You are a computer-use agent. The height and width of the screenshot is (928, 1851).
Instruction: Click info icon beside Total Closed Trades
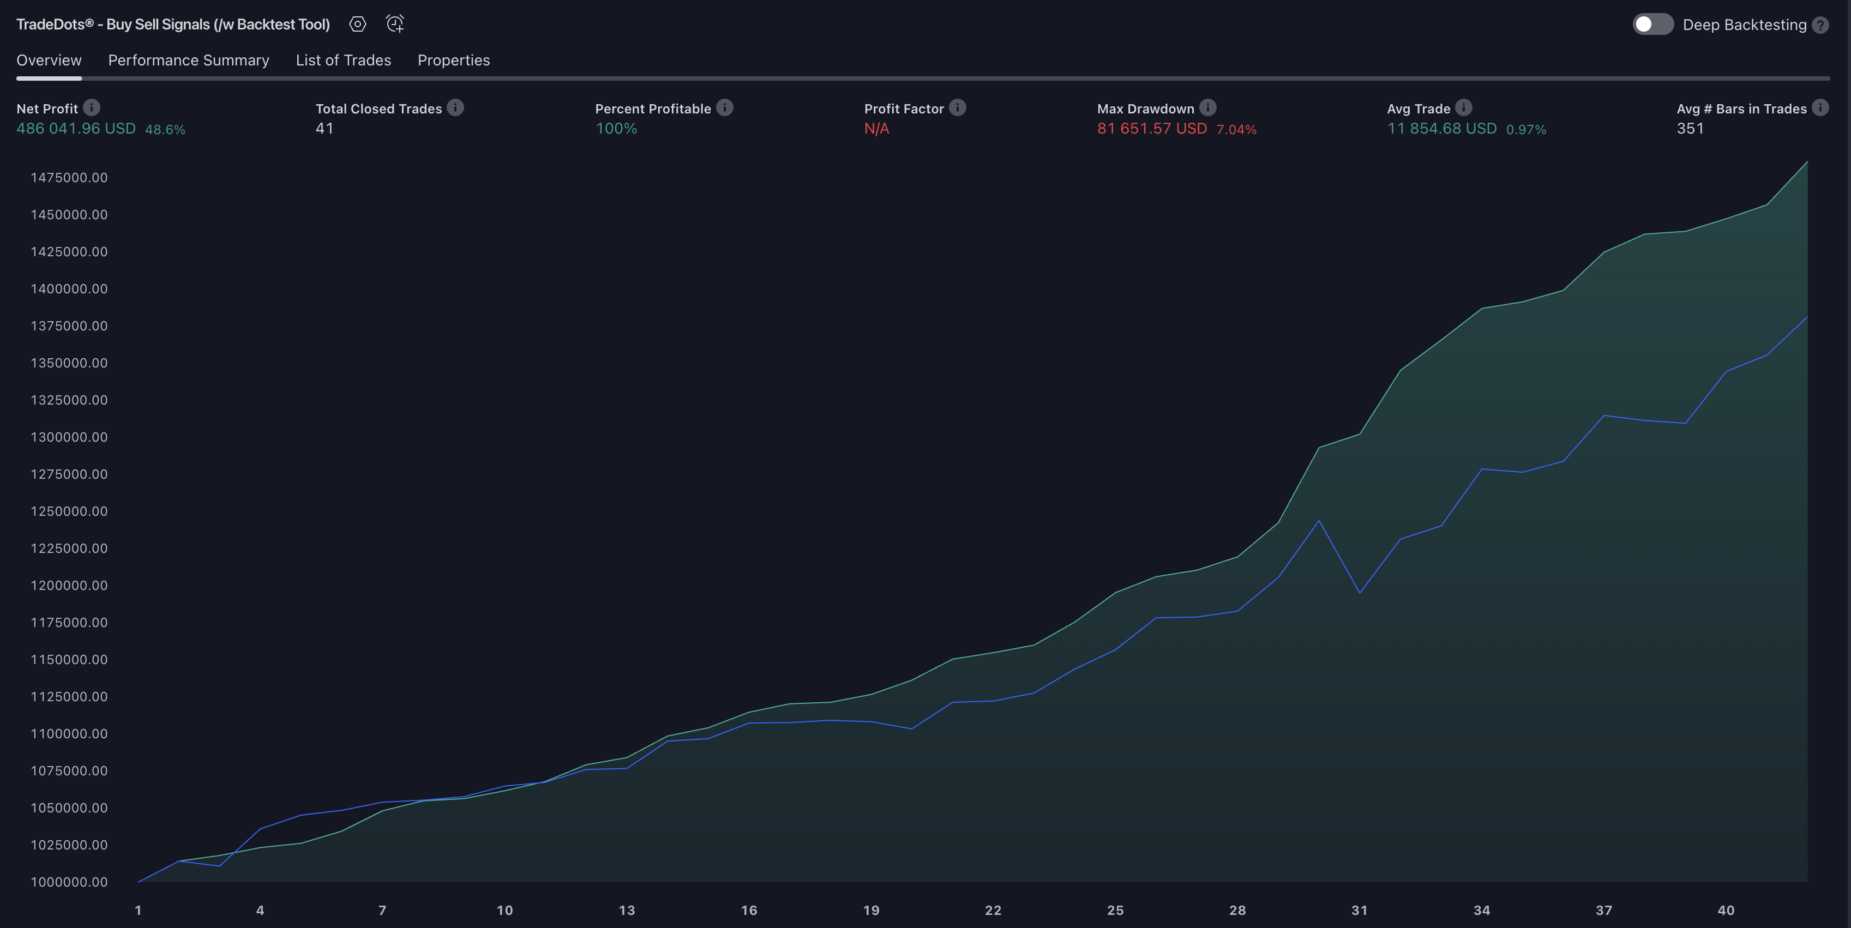coord(455,108)
